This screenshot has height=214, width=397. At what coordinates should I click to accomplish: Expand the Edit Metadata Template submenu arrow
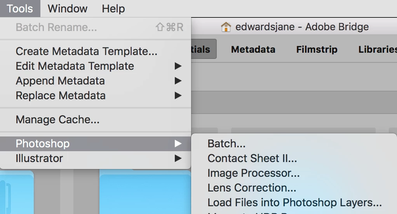click(178, 66)
